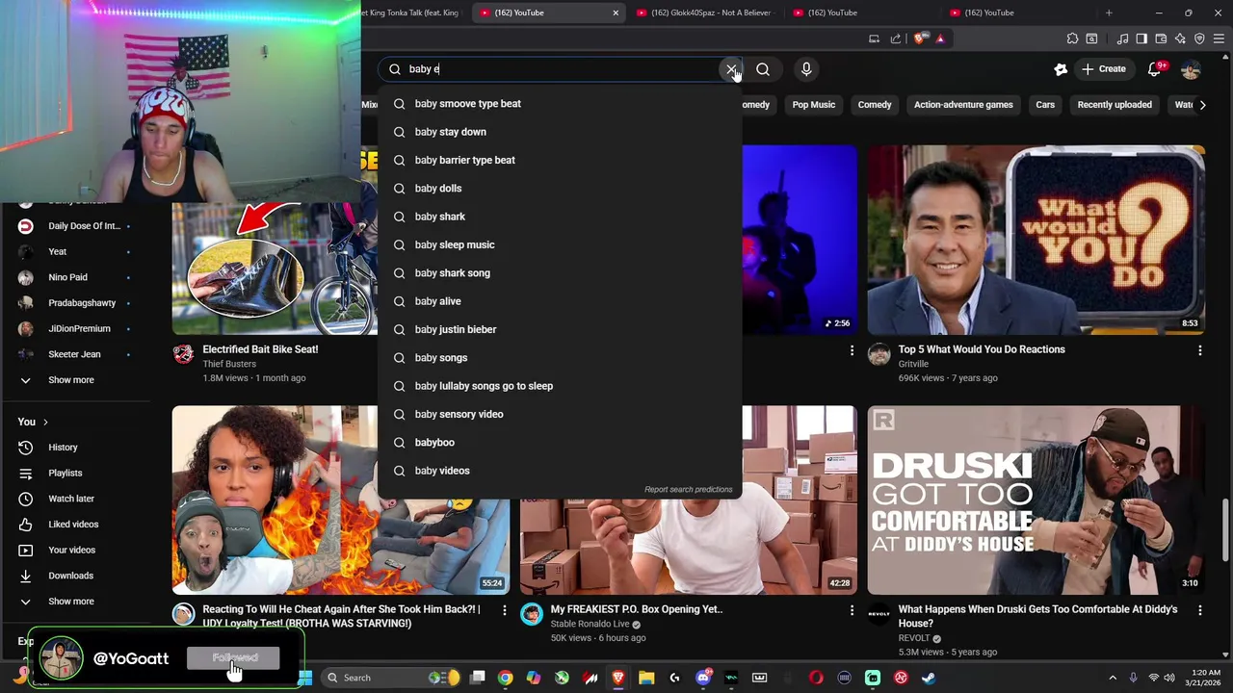1233x693 pixels.
Task: Expand Show more below Downloads
Action: click(71, 602)
